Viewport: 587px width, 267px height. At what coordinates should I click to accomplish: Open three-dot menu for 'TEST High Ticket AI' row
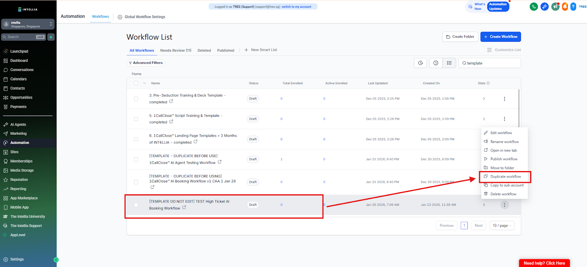pos(504,205)
